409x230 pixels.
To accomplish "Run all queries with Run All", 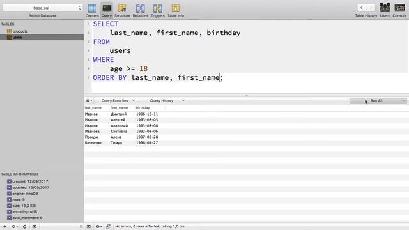I will (376, 101).
